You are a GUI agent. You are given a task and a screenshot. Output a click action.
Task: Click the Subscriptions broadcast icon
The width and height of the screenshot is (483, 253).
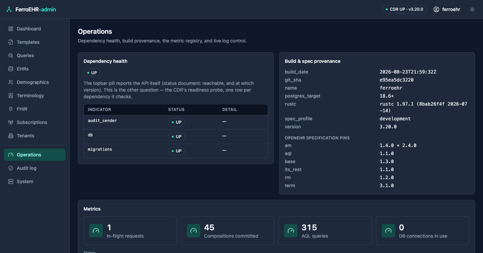(x=11, y=122)
